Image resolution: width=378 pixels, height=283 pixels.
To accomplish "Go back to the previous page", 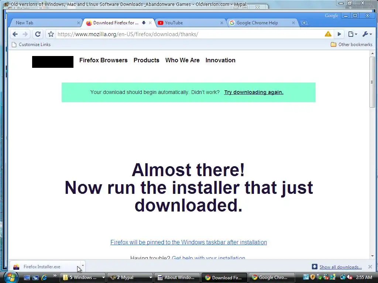I will (x=15, y=34).
